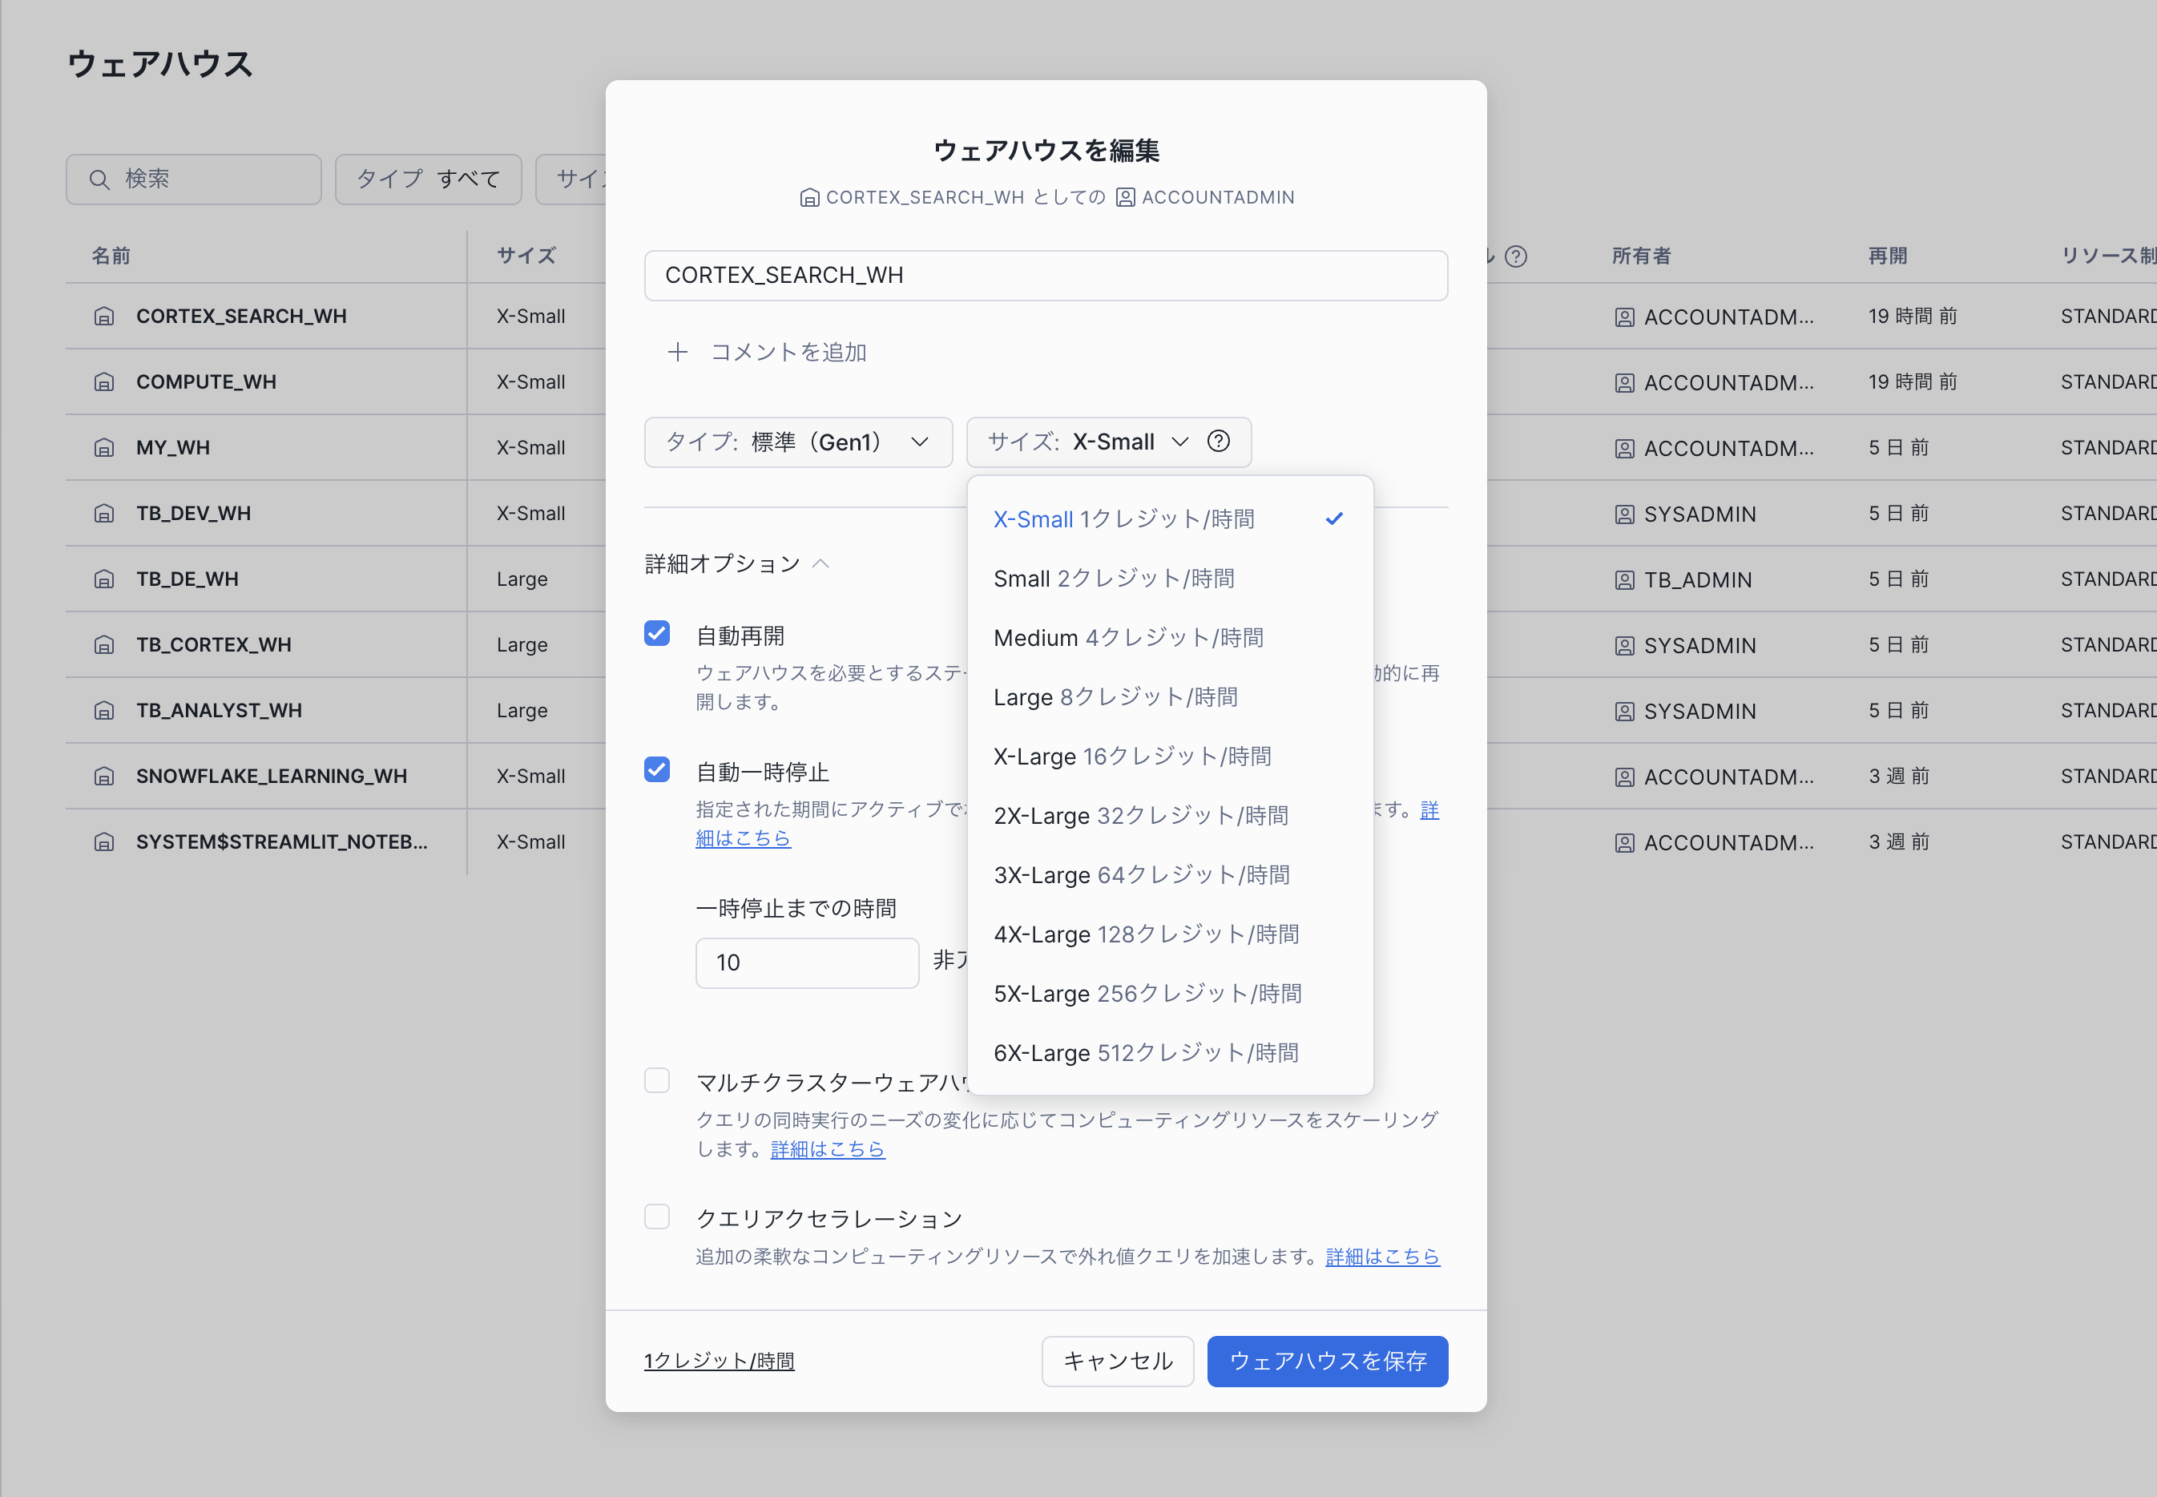Click the ウェアハウスを保存 button
This screenshot has width=2157, height=1497.
point(1327,1361)
